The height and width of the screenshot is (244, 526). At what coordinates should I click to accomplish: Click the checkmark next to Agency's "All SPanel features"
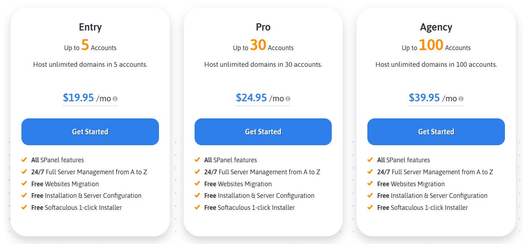pos(371,159)
